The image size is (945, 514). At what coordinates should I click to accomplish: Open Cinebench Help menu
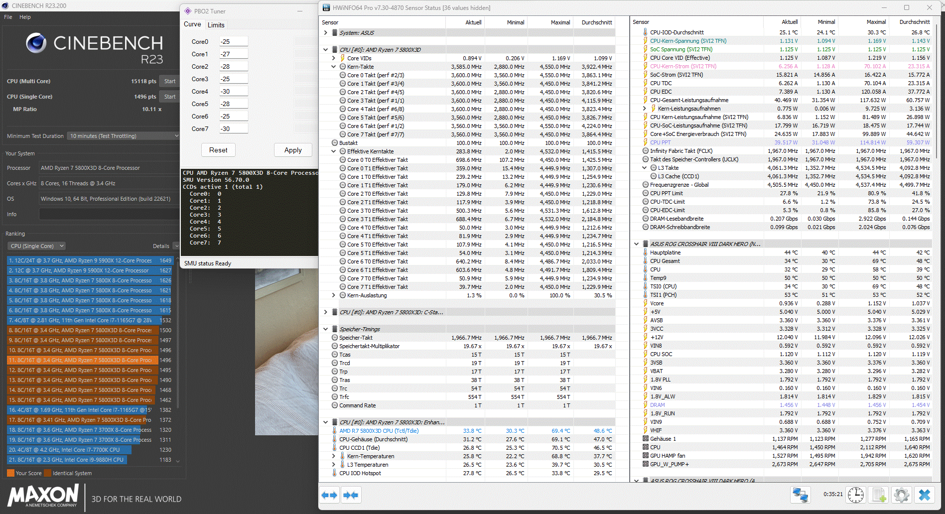pos(25,17)
